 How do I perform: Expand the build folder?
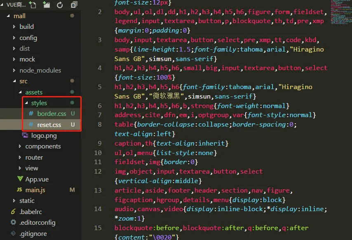(26, 27)
